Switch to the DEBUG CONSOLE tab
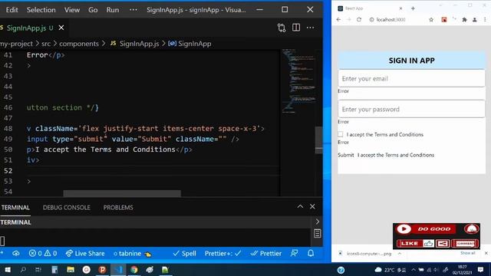This screenshot has height=276, width=491. click(67, 208)
